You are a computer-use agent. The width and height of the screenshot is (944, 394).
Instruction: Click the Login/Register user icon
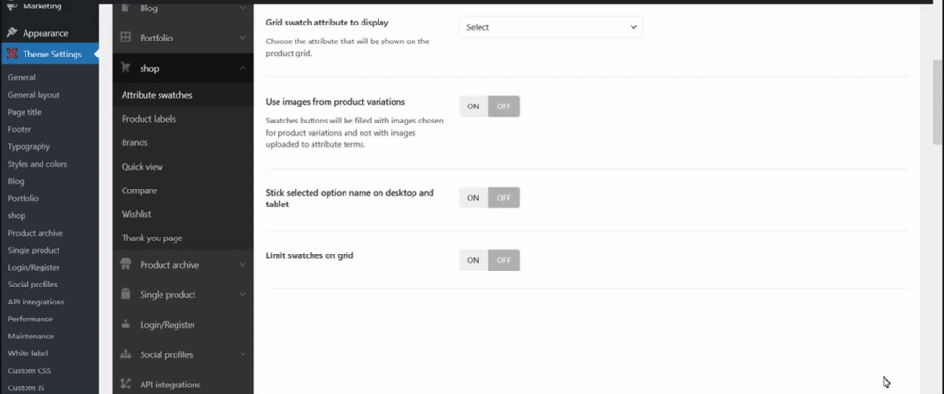tap(126, 325)
